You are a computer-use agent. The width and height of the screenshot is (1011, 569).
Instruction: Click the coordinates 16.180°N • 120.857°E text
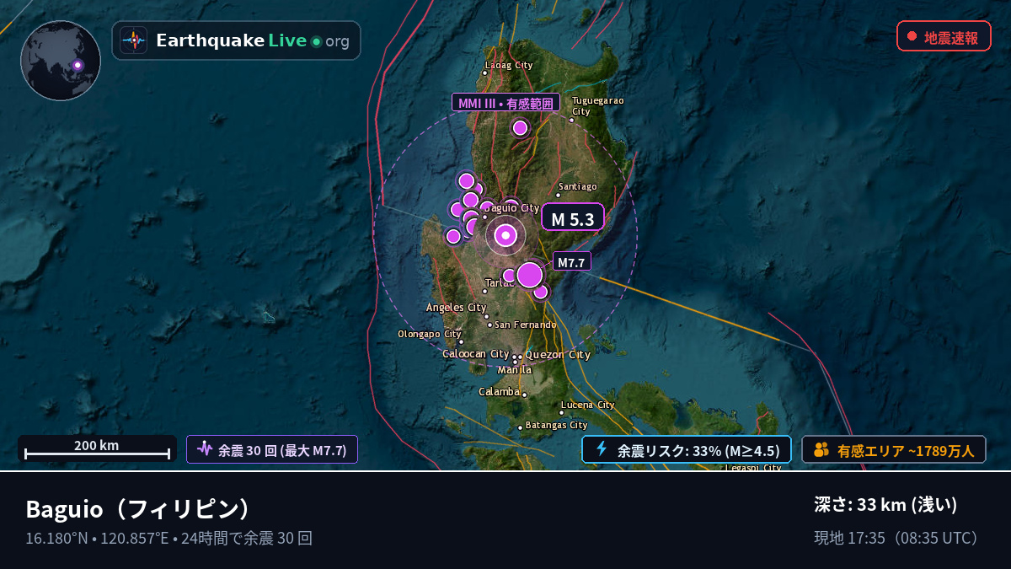(97, 538)
